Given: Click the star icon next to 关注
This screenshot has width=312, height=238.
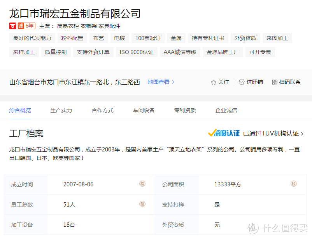Looking at the screenshot, I should 213,82.
